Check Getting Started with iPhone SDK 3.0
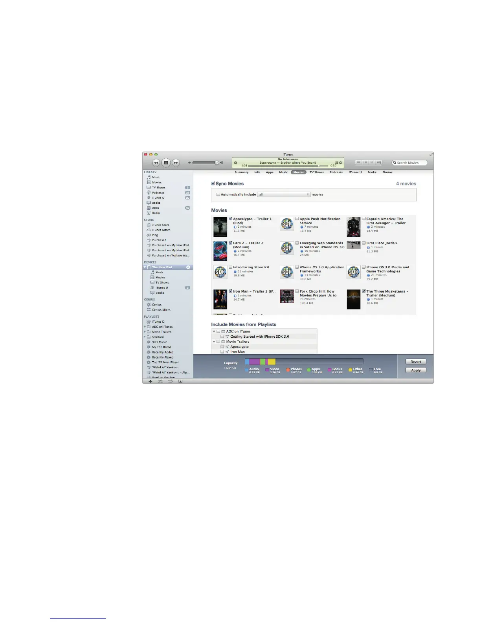Image resolution: width=481 pixels, height=622 pixels. click(x=222, y=337)
